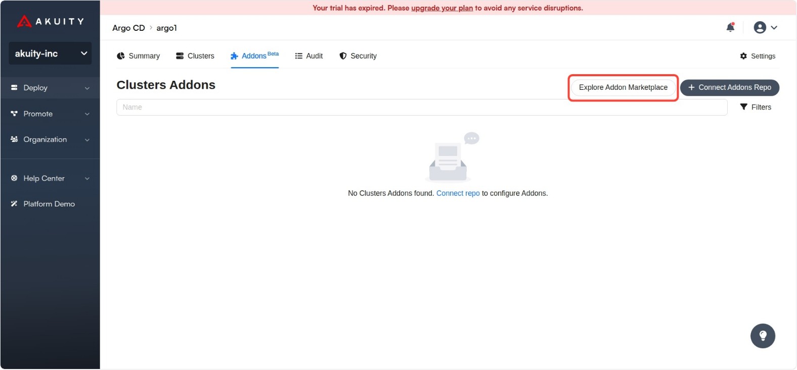The image size is (797, 370).
Task: Open the Organization sidebar section
Action: pyautogui.click(x=50, y=140)
